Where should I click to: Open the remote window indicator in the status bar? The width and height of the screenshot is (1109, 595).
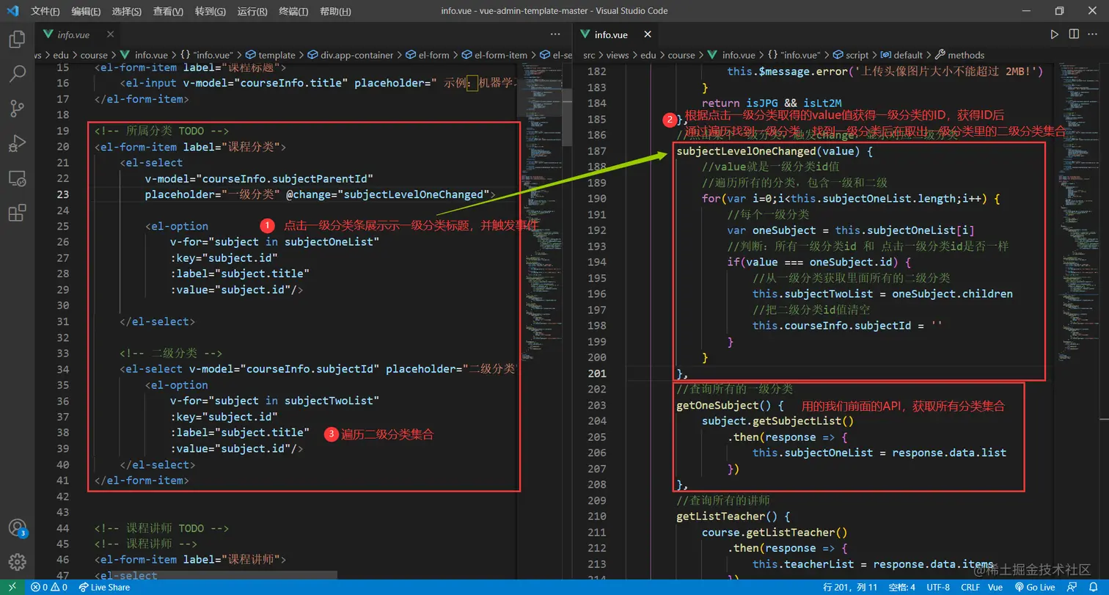(12, 587)
